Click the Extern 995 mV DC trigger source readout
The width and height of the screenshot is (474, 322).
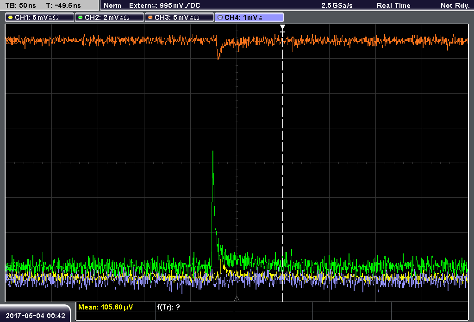click(x=165, y=6)
